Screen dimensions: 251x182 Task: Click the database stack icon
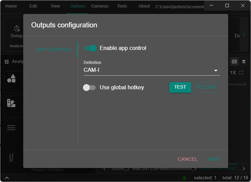click(243, 62)
